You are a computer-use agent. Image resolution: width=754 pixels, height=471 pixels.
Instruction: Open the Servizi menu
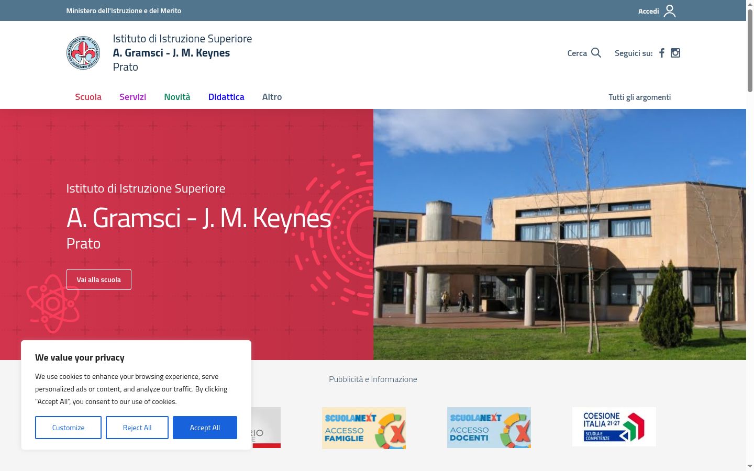[132, 97]
